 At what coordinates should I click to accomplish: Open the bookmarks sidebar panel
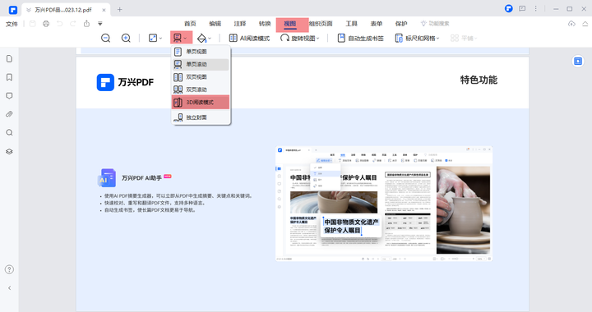coord(9,77)
